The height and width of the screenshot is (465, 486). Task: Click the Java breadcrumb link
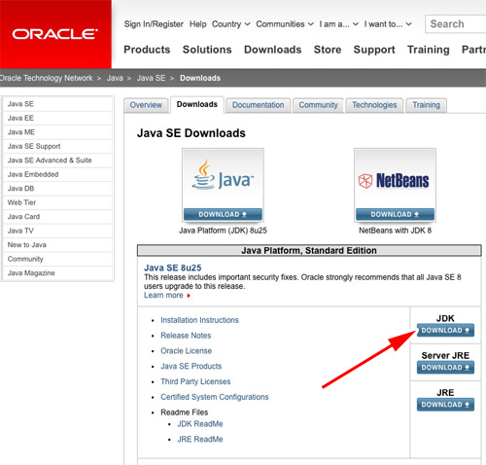[115, 78]
